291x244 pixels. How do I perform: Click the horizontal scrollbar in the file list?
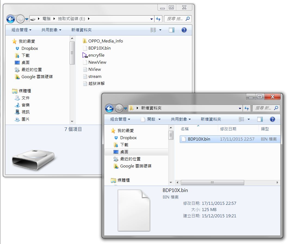pyautogui.click(x=212, y=182)
